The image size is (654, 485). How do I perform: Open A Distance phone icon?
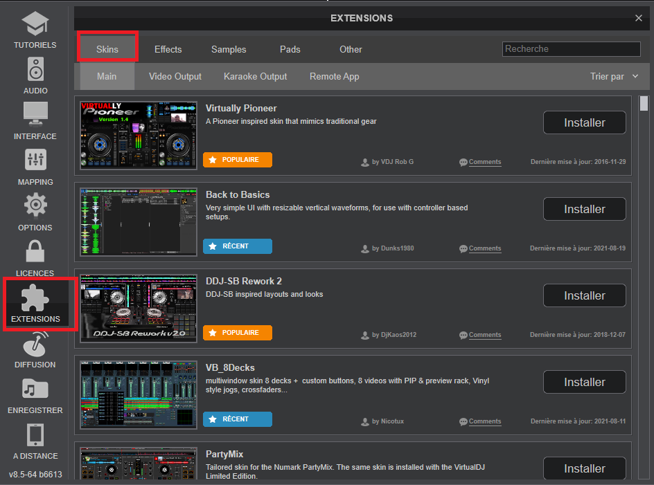click(x=35, y=435)
